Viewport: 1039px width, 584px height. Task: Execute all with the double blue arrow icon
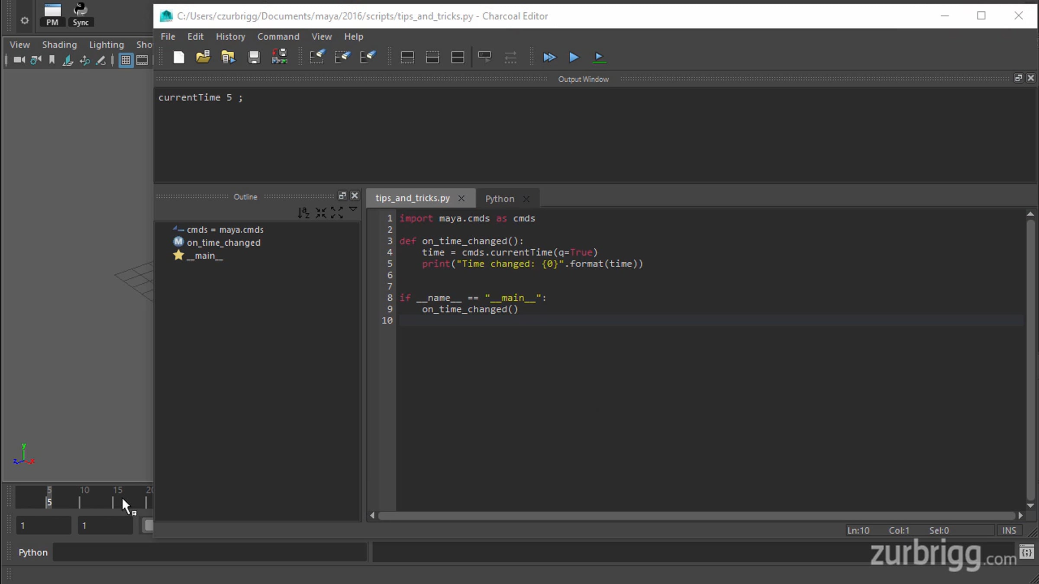pos(549,57)
